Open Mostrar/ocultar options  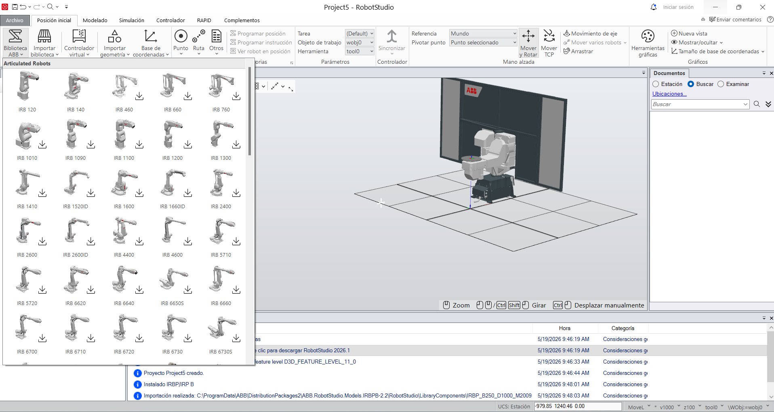point(697,42)
